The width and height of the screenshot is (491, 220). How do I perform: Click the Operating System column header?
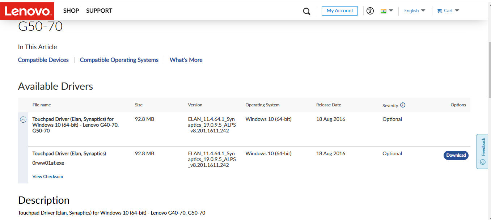[262, 105]
